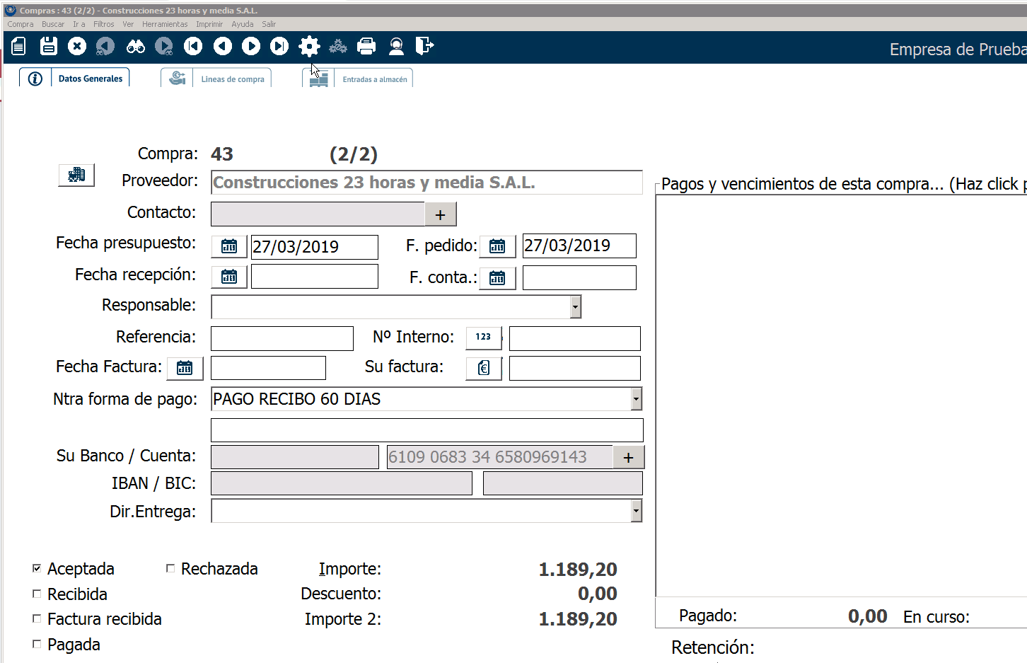Image resolution: width=1027 pixels, height=663 pixels.
Task: Open settings with the gear icon
Action: [309, 47]
